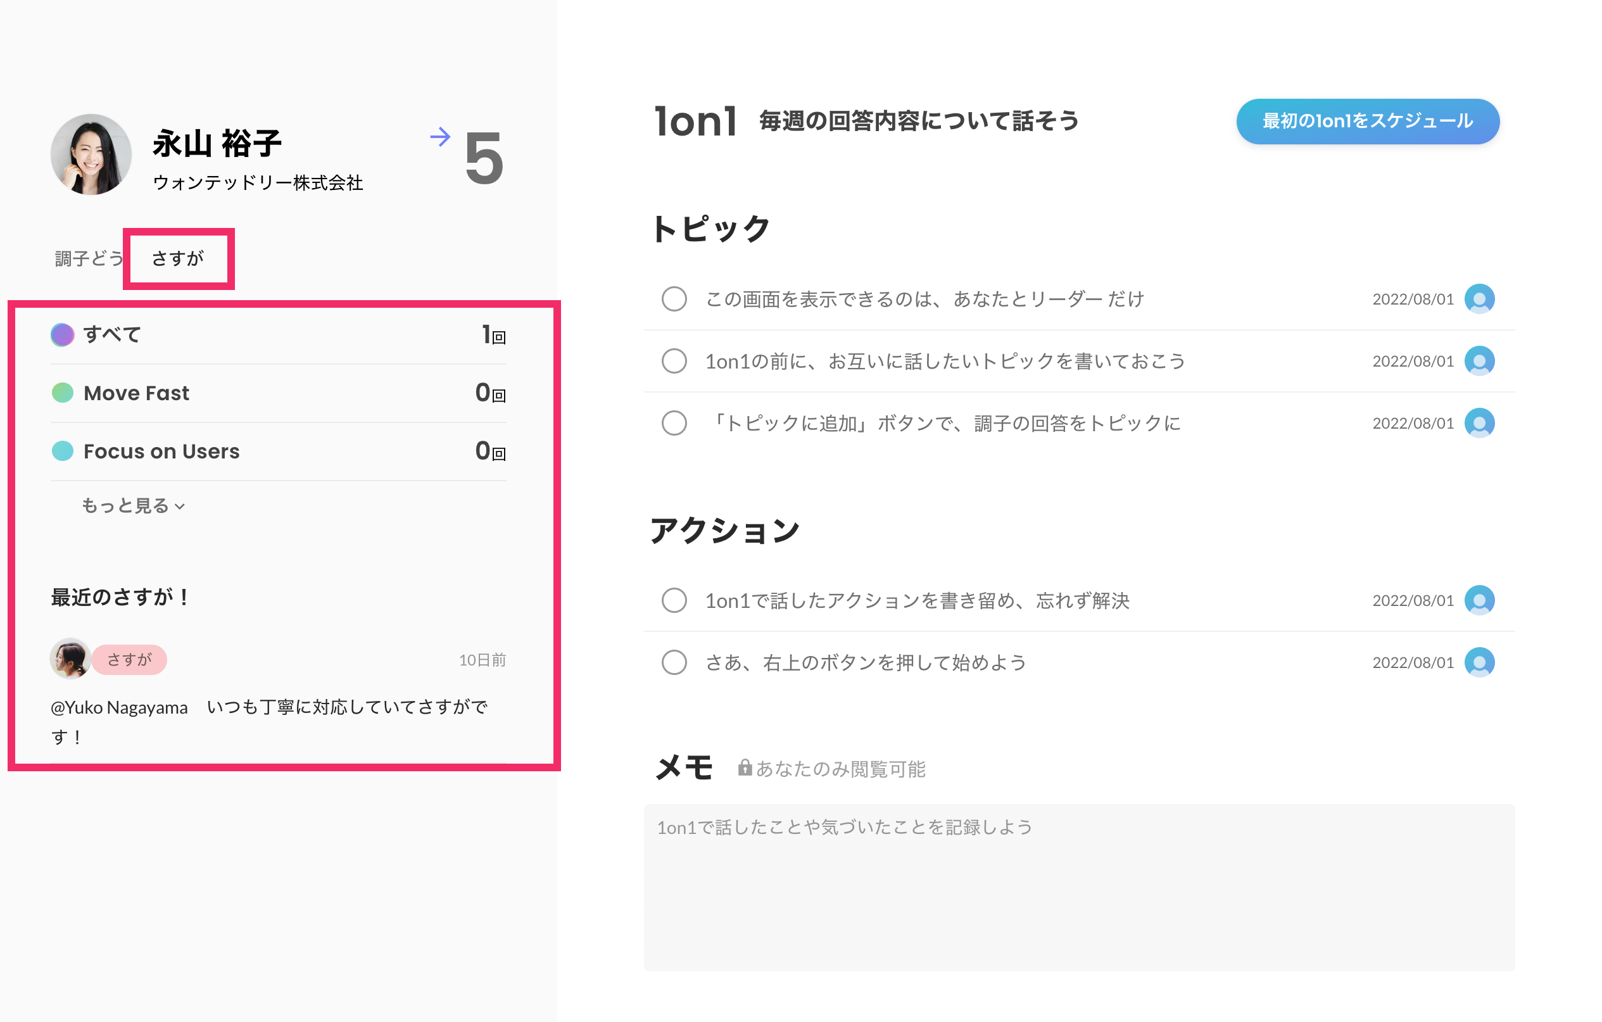Image resolution: width=1602 pixels, height=1022 pixels.
Task: Click into the メモ text area
Action: [x=1078, y=887]
